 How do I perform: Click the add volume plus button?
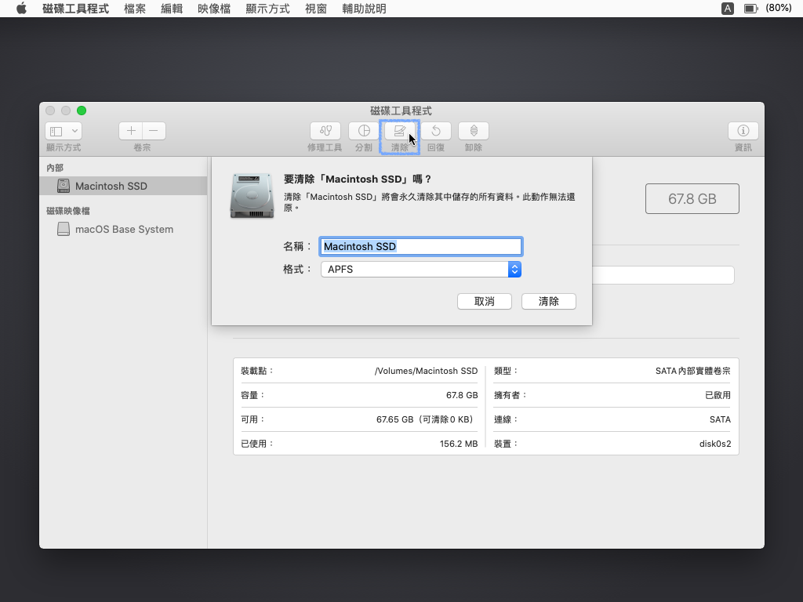pos(131,131)
